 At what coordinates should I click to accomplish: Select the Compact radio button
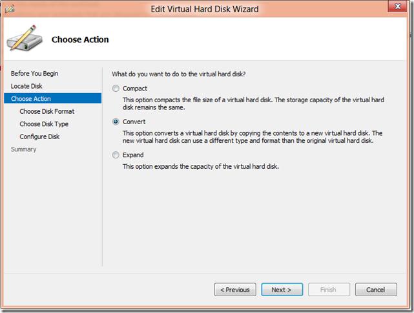116,89
